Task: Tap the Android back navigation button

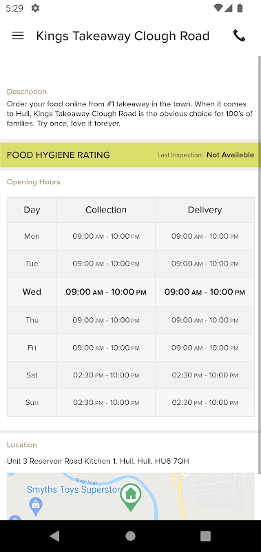Action: [x=54, y=536]
